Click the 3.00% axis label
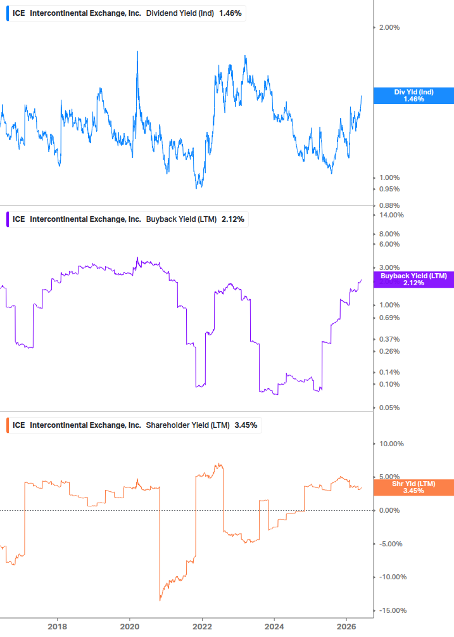 (x=389, y=267)
